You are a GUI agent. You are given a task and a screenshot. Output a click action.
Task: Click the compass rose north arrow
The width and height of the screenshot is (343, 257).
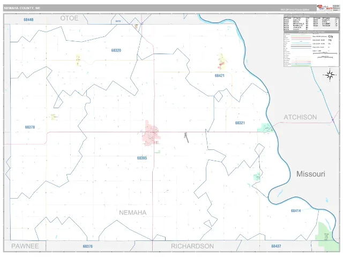330,75
